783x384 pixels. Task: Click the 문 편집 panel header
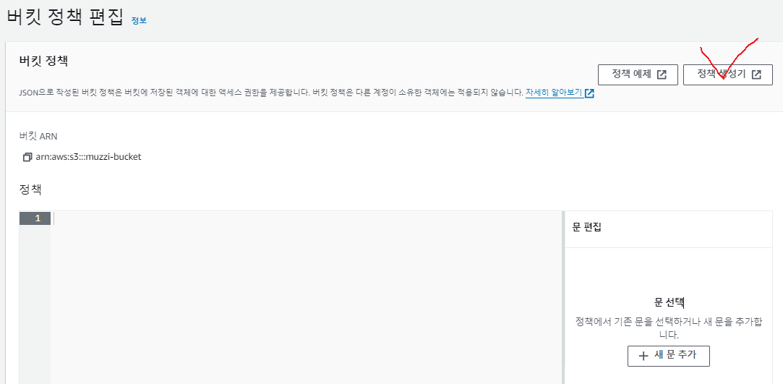click(x=587, y=227)
